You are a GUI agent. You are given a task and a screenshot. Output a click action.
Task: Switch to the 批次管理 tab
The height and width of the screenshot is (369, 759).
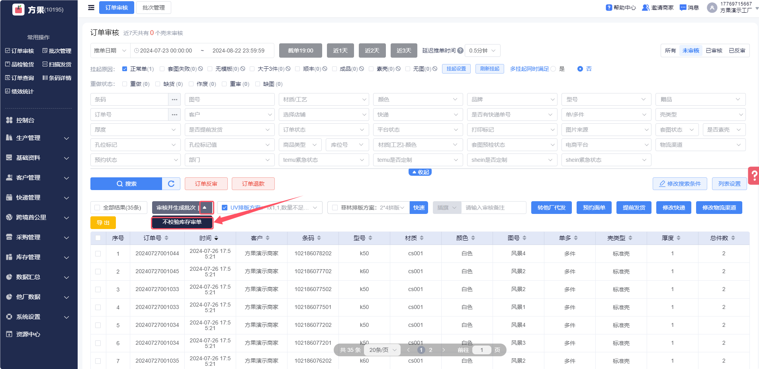coord(153,8)
